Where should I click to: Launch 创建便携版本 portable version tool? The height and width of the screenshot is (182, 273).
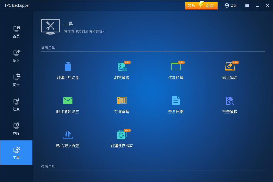click(122, 139)
